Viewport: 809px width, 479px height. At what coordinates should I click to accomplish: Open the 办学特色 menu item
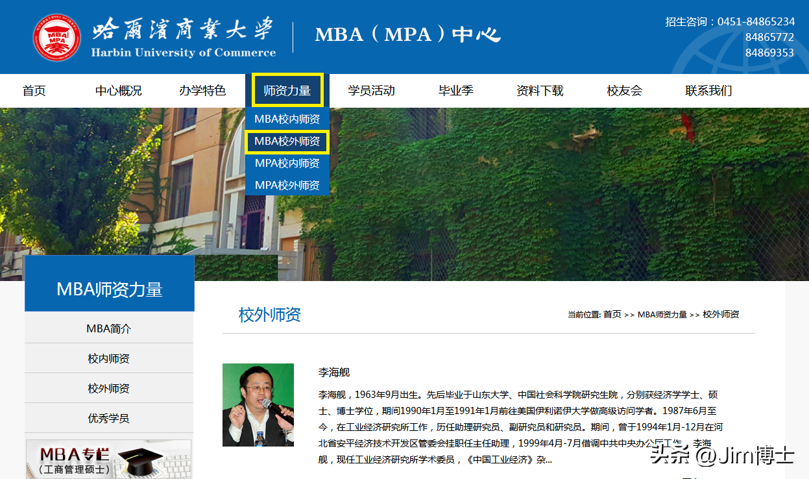[x=202, y=91]
